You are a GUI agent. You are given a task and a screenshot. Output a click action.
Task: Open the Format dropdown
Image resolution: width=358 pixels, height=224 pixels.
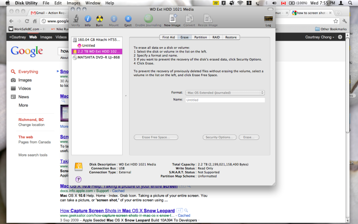pos(225,93)
